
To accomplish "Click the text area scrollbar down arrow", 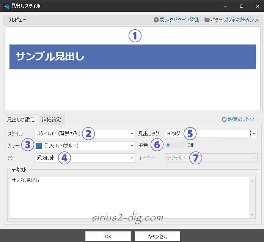I will click(x=253, y=215).
